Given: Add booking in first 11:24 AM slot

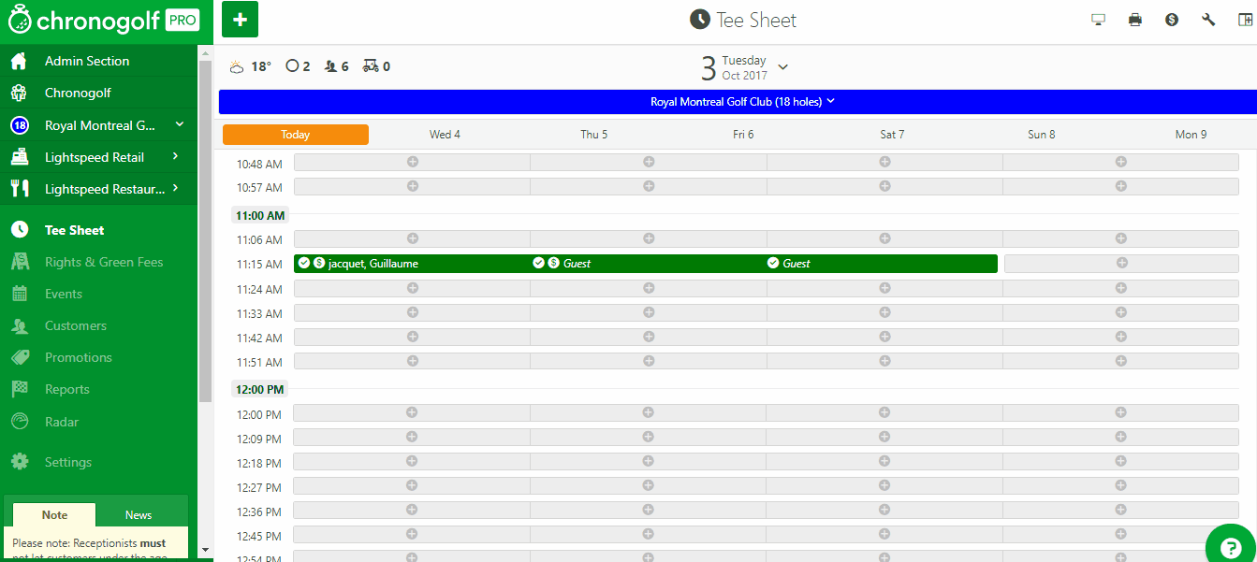Looking at the screenshot, I should [412, 289].
